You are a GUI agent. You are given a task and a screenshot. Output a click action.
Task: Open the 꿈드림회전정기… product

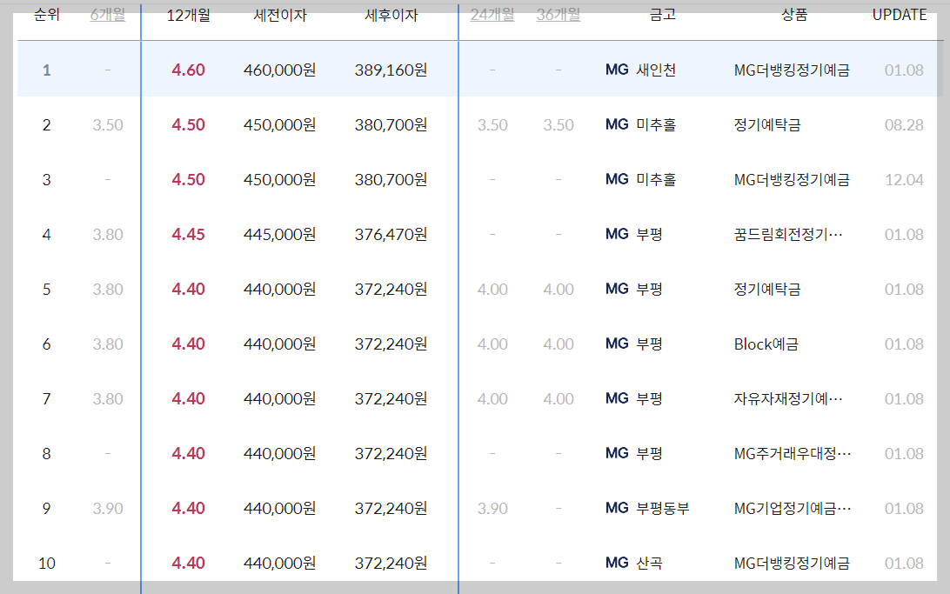coord(788,234)
